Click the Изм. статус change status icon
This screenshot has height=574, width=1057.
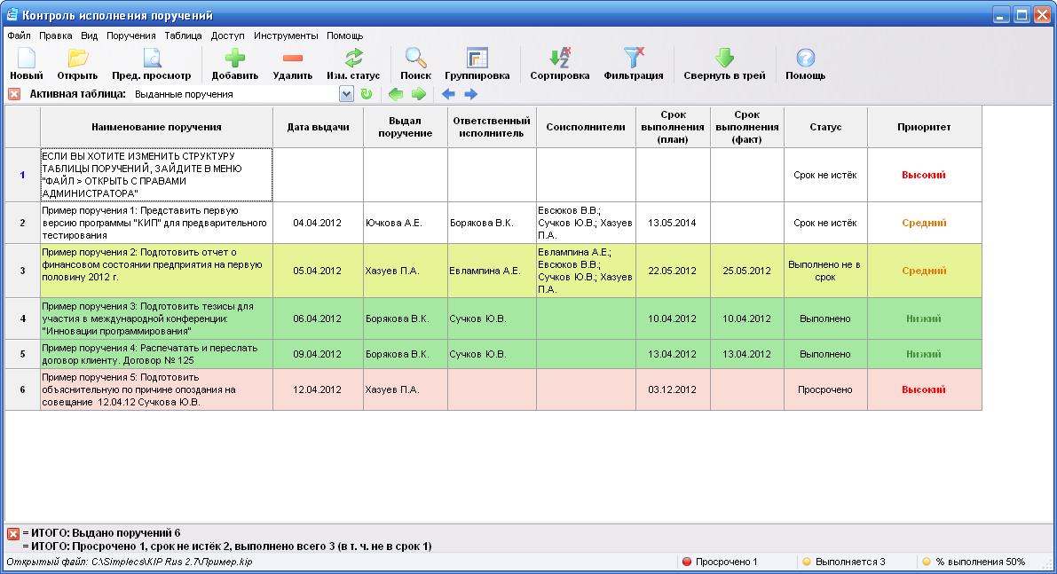(x=353, y=64)
